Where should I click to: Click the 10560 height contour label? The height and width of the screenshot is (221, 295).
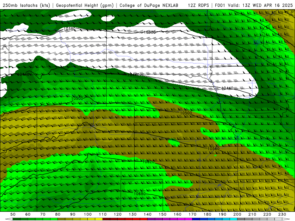pos(214,149)
